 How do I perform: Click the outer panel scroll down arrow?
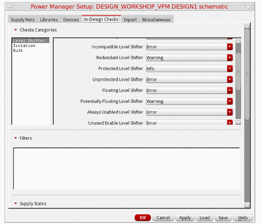coord(247,205)
